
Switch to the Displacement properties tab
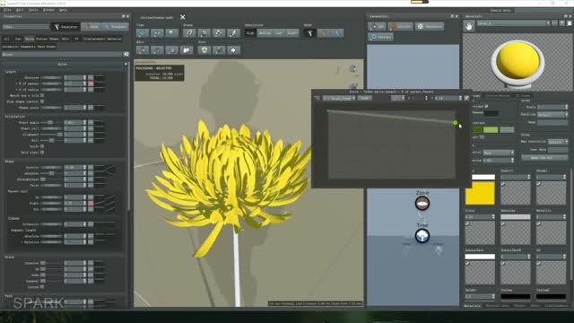coord(94,39)
